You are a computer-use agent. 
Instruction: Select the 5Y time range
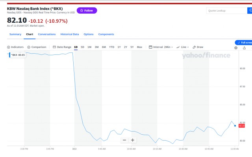132,47
